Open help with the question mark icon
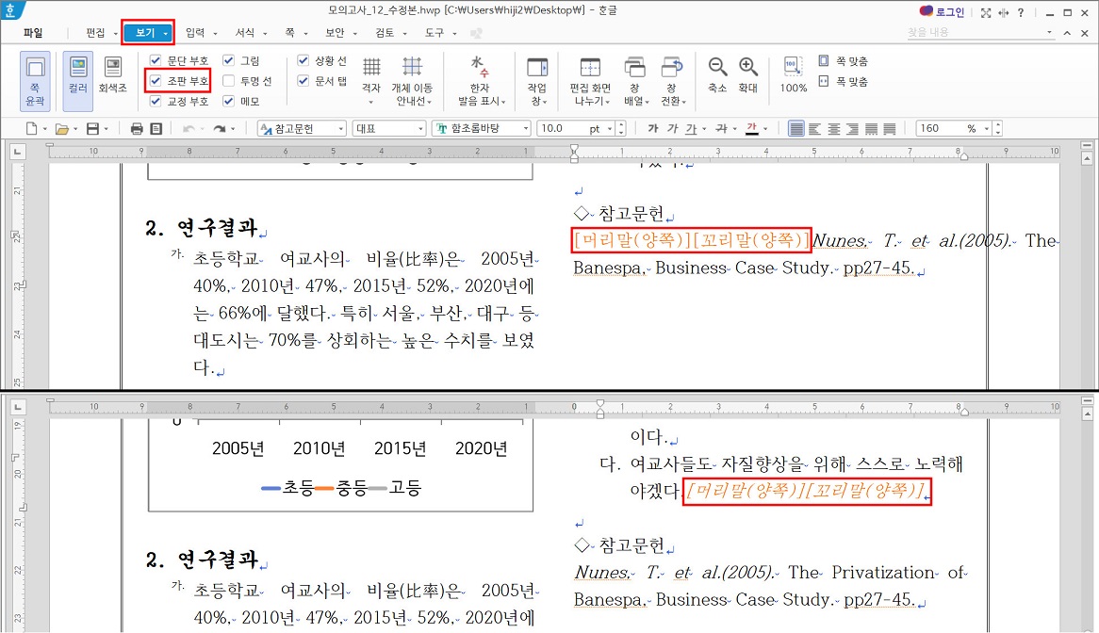Screen dimensions: 1099x633 1021,12
